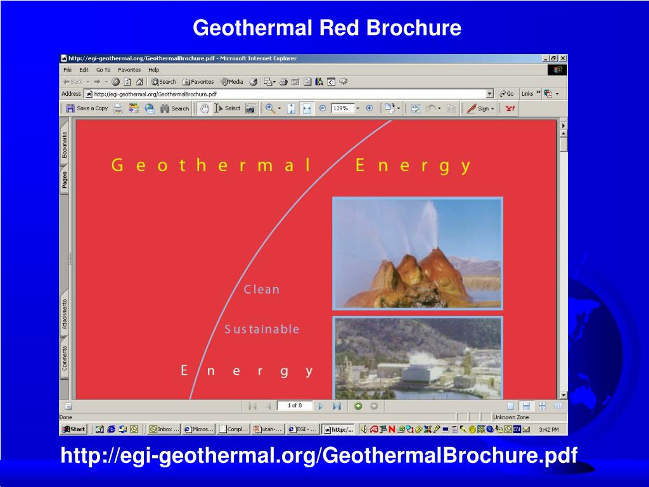
Task: Switch to Single Page layout
Action: point(510,406)
